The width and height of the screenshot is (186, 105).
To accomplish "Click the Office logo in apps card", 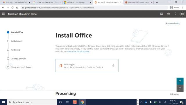I will pyautogui.click(x=61, y=66).
